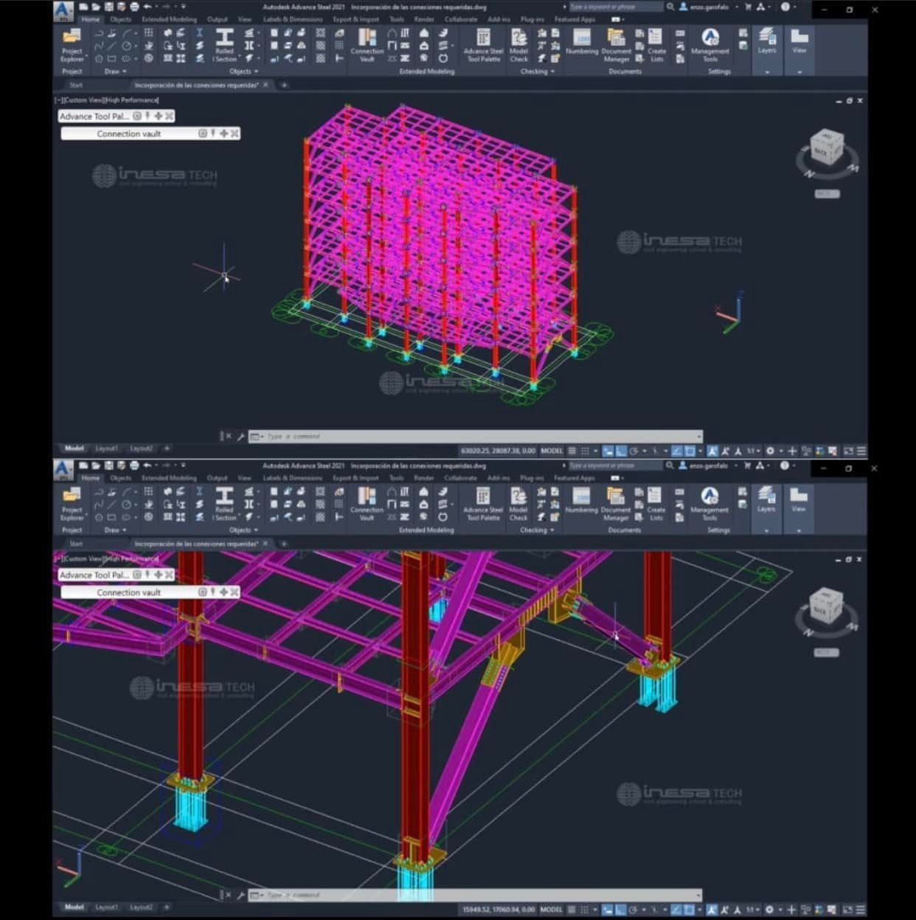The image size is (916, 920).
Task: Toggle grid display in top window status bar
Action: [572, 450]
